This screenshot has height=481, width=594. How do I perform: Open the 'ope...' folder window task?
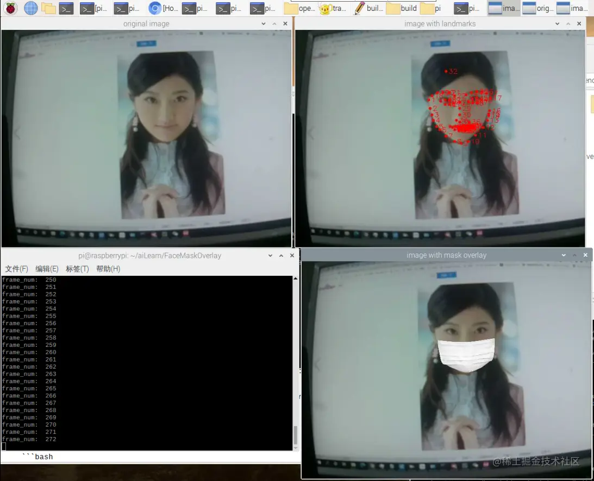299,8
